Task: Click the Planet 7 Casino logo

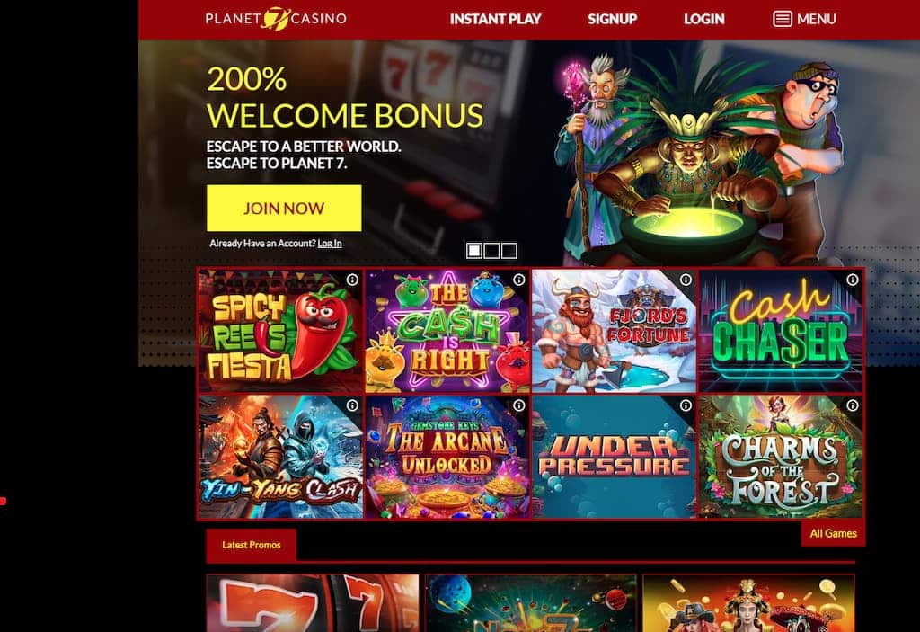Action: [x=276, y=18]
